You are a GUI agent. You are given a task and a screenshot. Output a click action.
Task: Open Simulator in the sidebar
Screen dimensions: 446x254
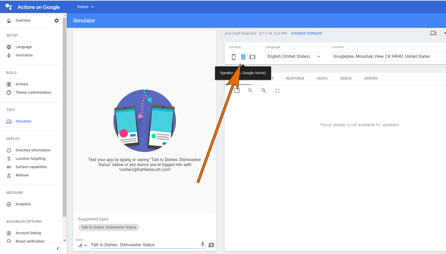23,121
